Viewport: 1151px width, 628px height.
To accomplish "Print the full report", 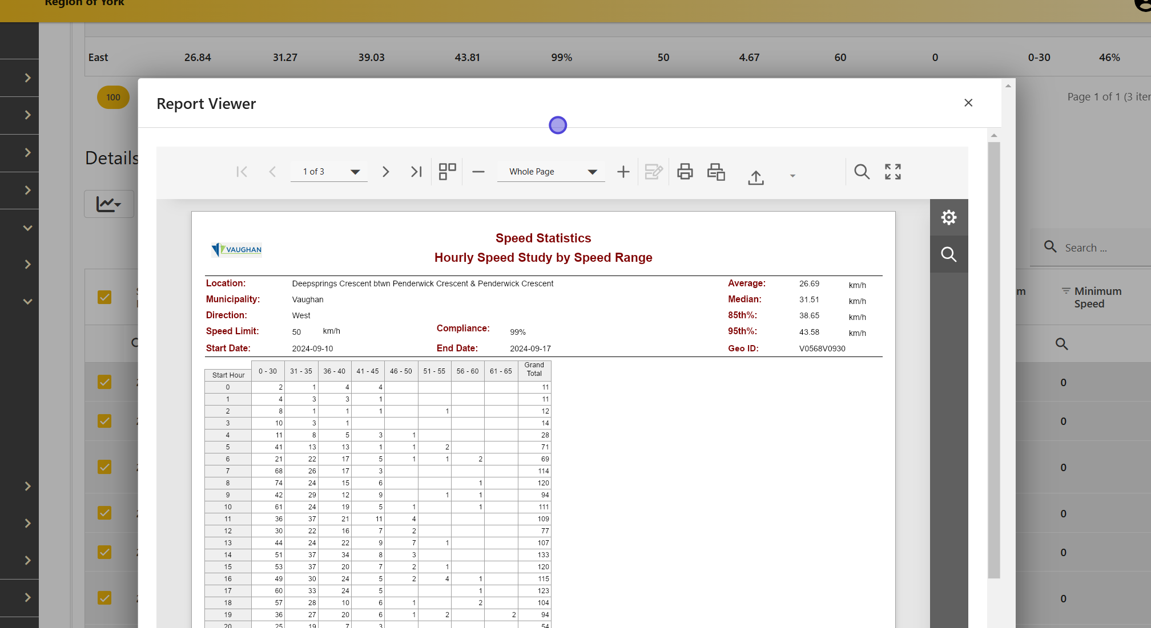I will [x=685, y=172].
